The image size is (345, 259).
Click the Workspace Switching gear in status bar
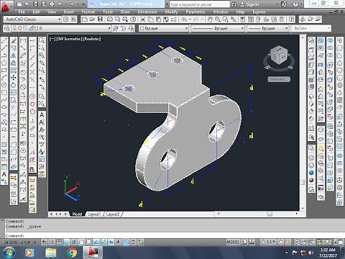pyautogui.click(x=298, y=242)
